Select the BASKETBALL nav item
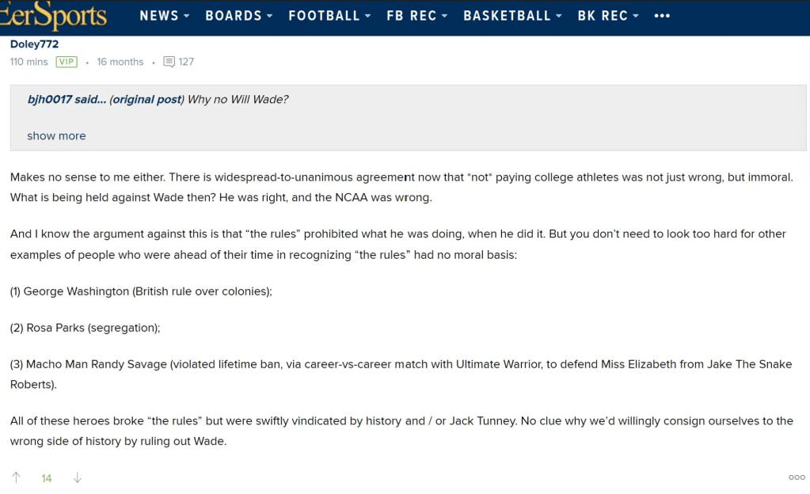810x494 pixels. 512,16
